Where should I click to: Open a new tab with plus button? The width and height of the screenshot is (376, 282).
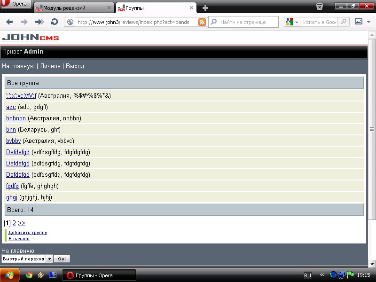205,8
